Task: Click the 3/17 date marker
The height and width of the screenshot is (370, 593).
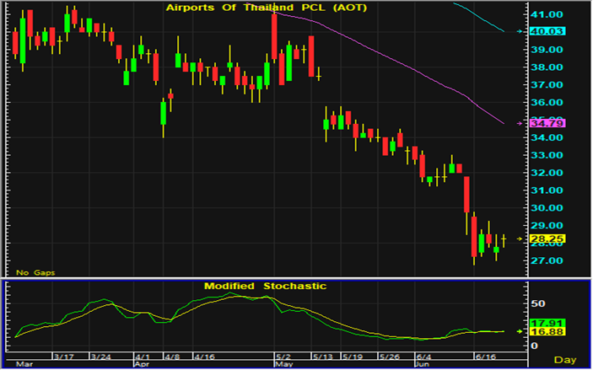Action: 63,357
